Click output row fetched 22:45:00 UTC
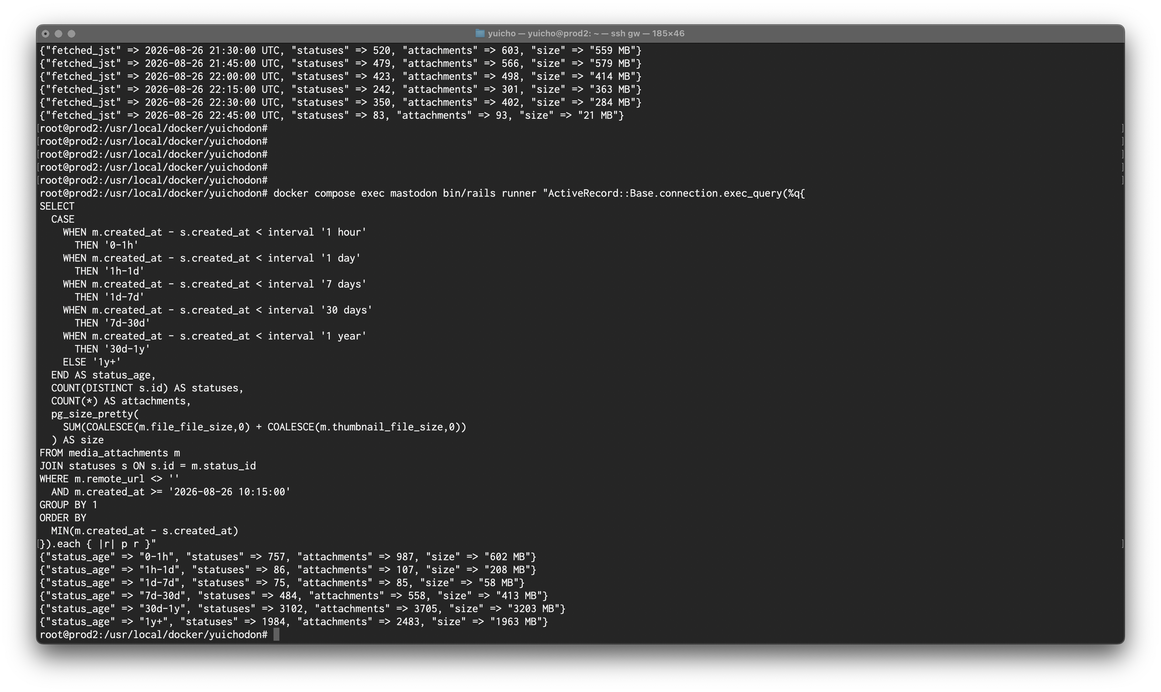Image resolution: width=1161 pixels, height=692 pixels. pos(331,116)
